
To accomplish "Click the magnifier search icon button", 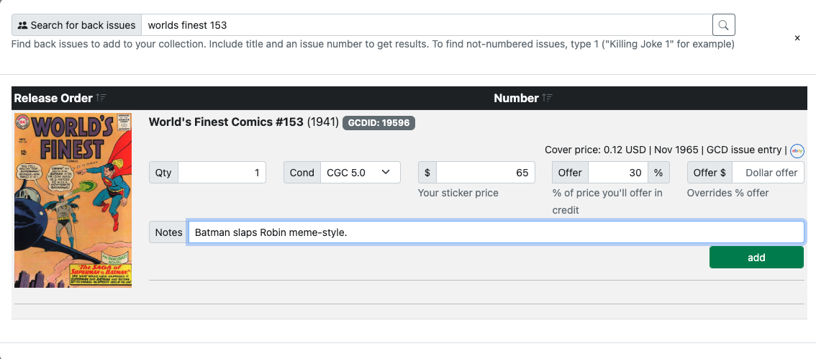I will pyautogui.click(x=723, y=25).
